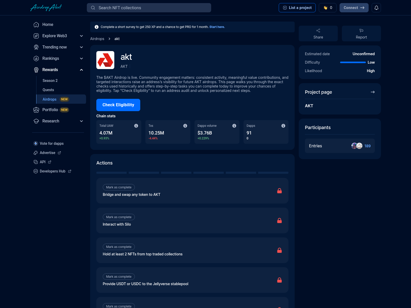Viewport: 411px width, 308px height.
Task: Open the Airdrops sidebar item
Action: (49, 99)
